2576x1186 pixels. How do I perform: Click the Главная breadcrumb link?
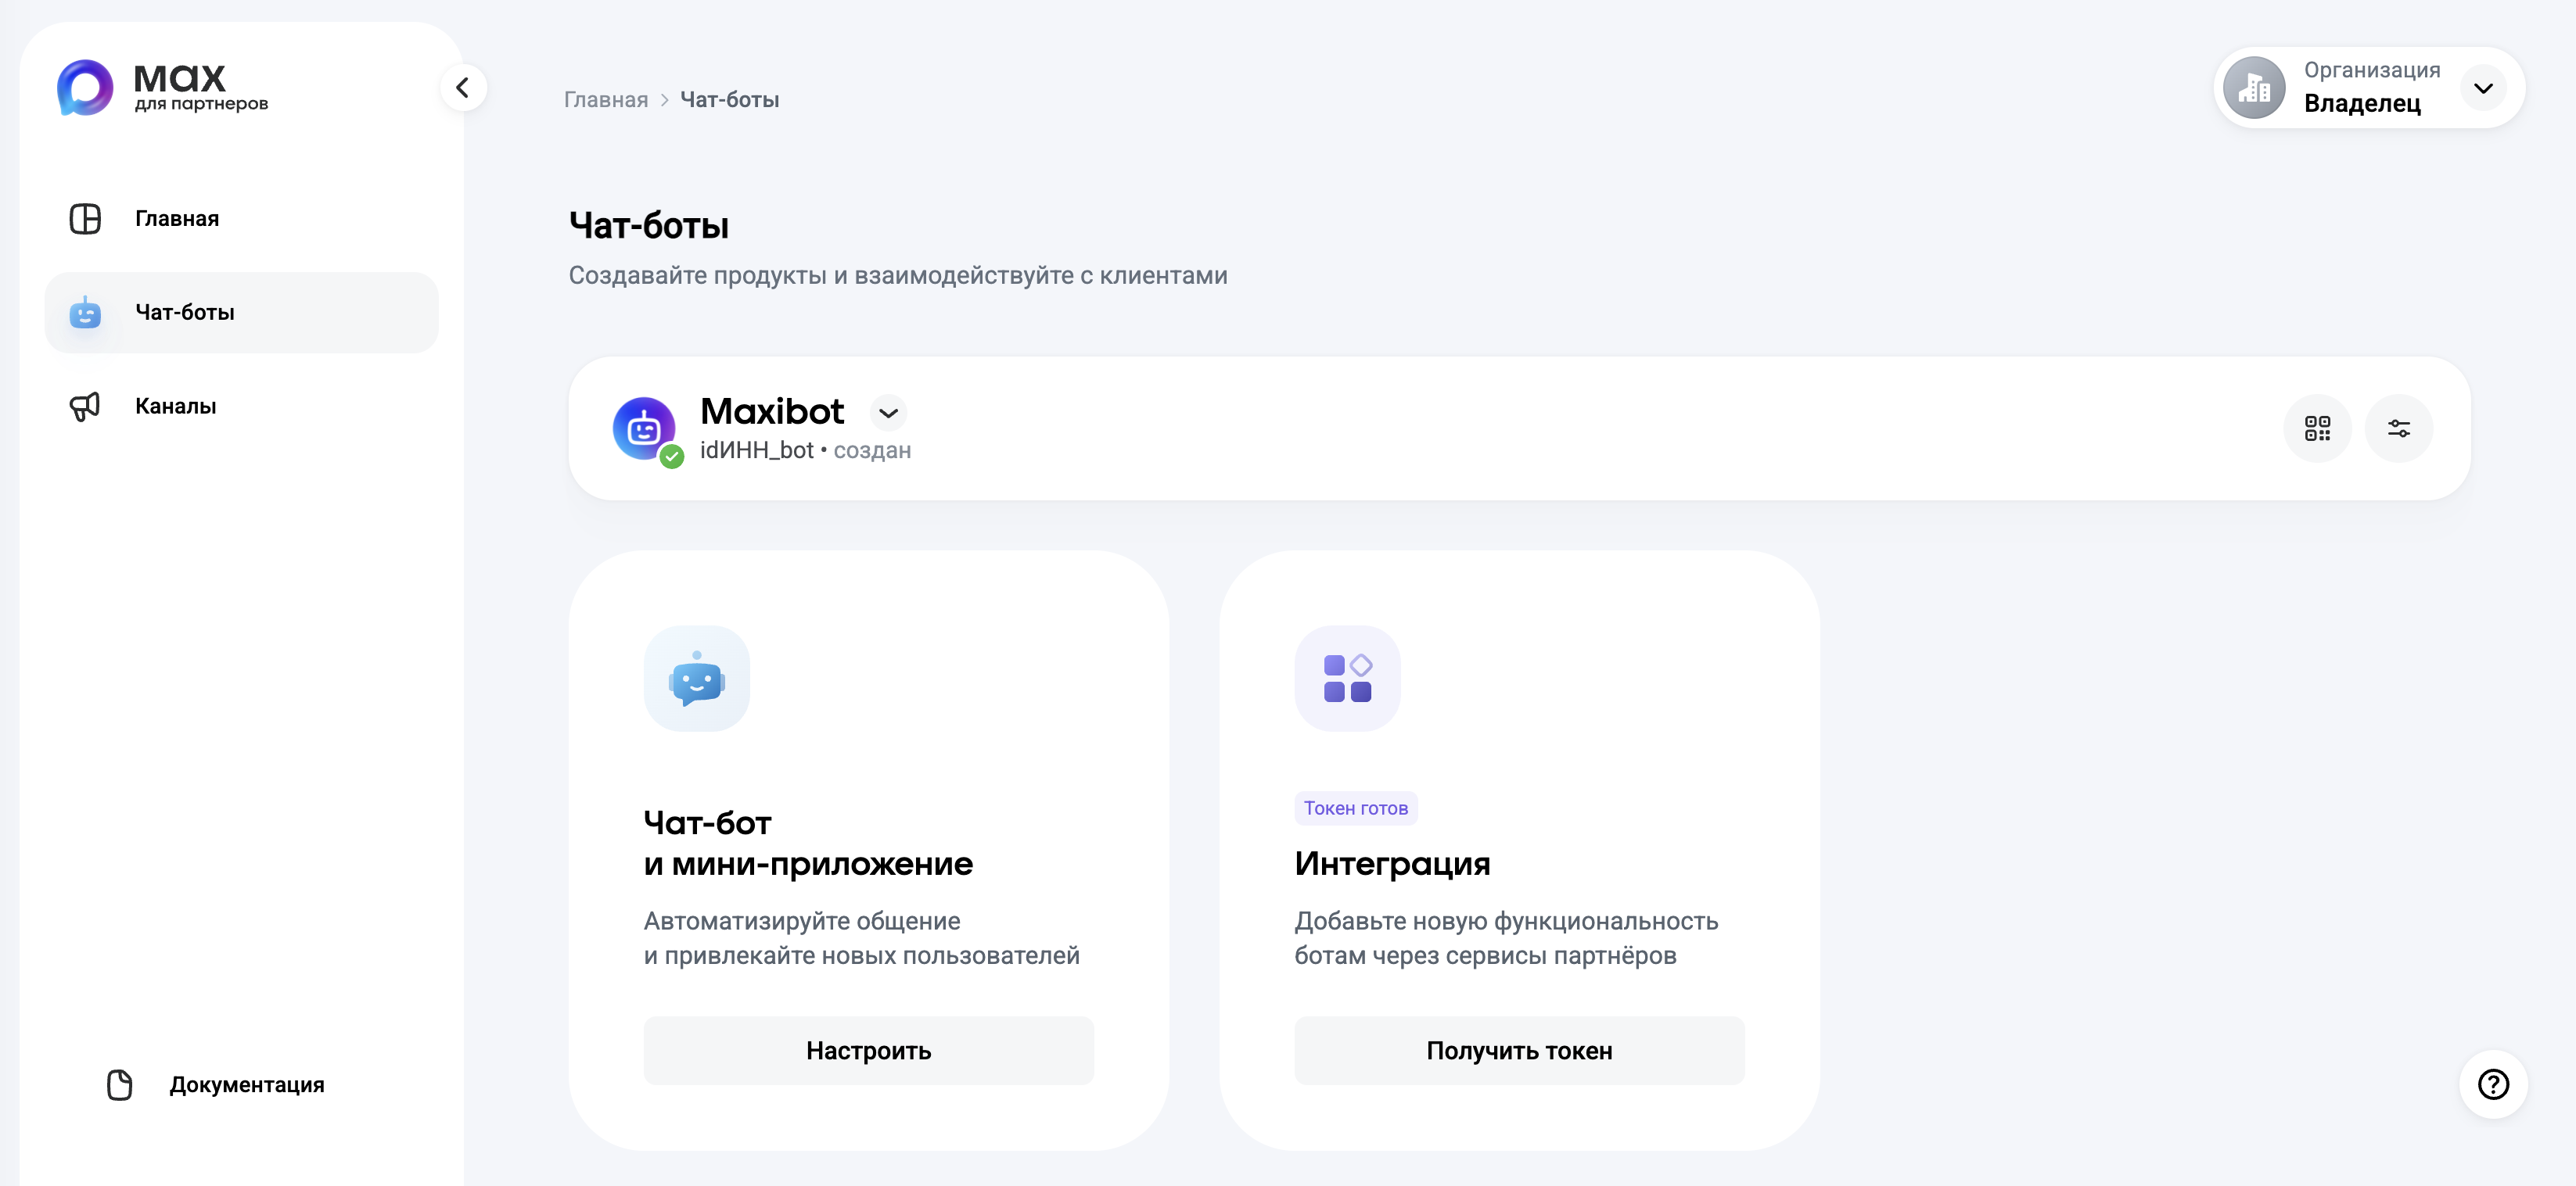tap(606, 100)
